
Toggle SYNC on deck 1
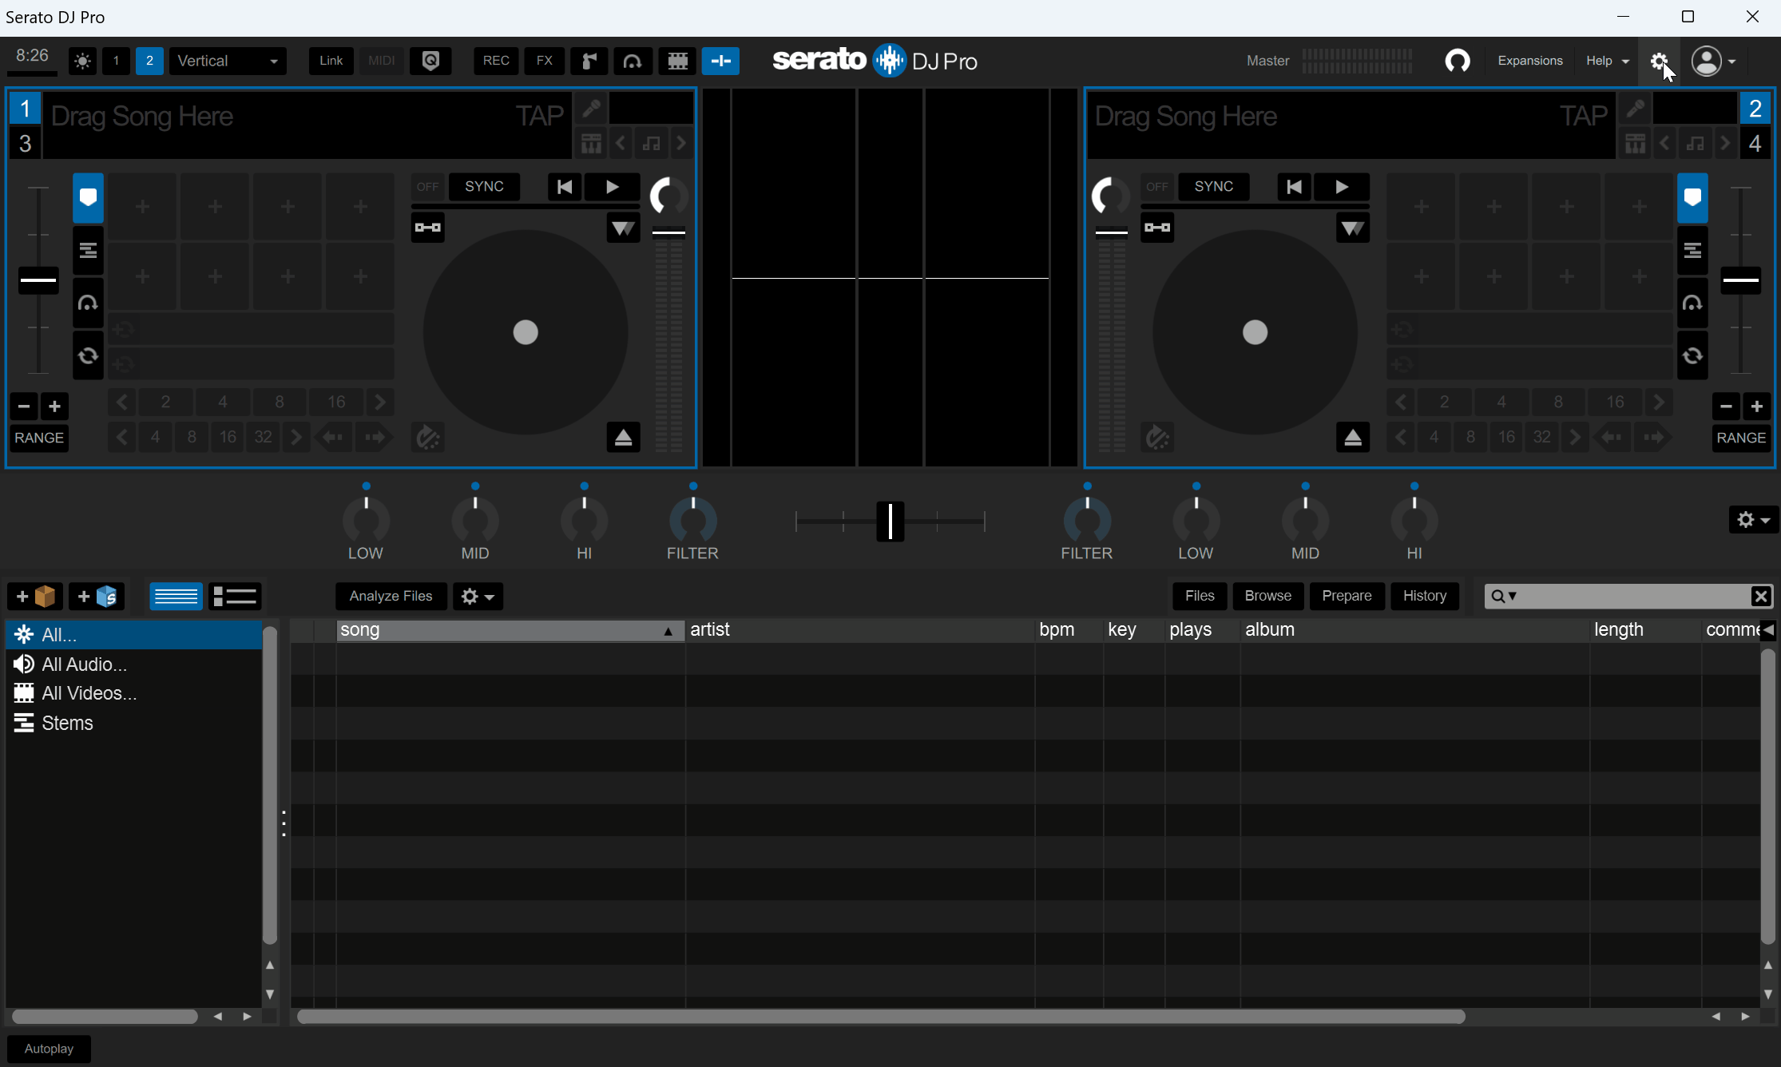[x=484, y=187]
